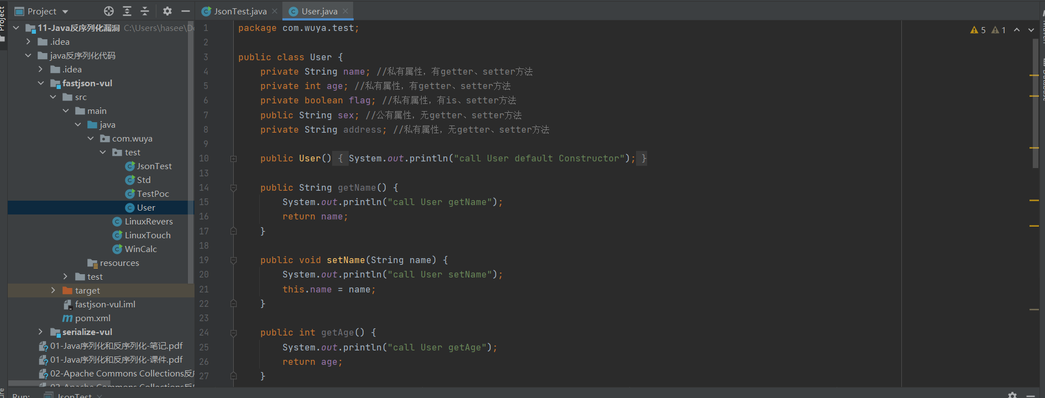
Task: Select JsonTest class in project tree
Action: coord(149,166)
